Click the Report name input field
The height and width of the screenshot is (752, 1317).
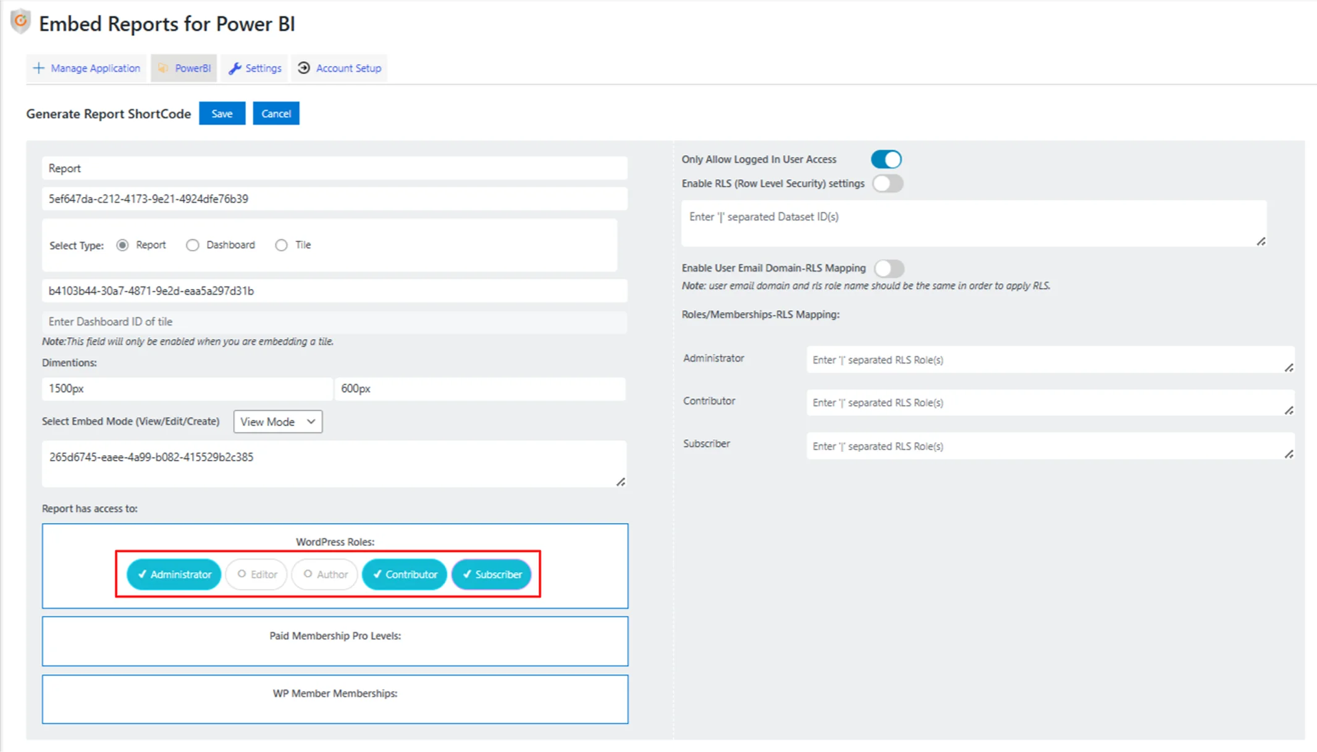coord(335,169)
